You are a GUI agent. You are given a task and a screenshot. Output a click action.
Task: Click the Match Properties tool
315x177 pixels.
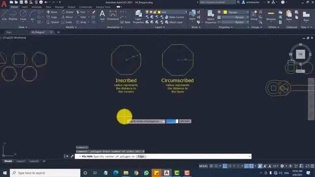[211, 16]
